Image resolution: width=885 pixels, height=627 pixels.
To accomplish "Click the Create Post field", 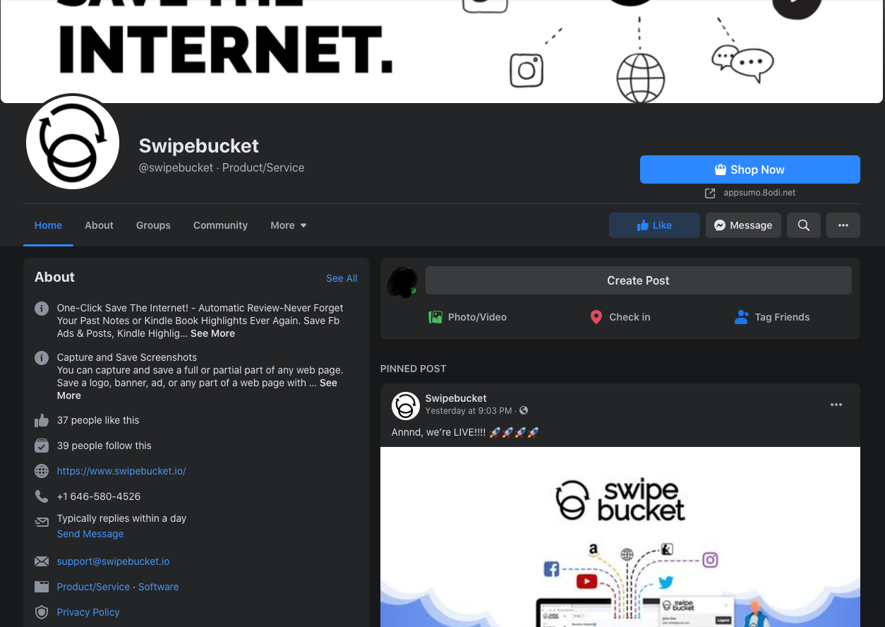I will [x=638, y=280].
